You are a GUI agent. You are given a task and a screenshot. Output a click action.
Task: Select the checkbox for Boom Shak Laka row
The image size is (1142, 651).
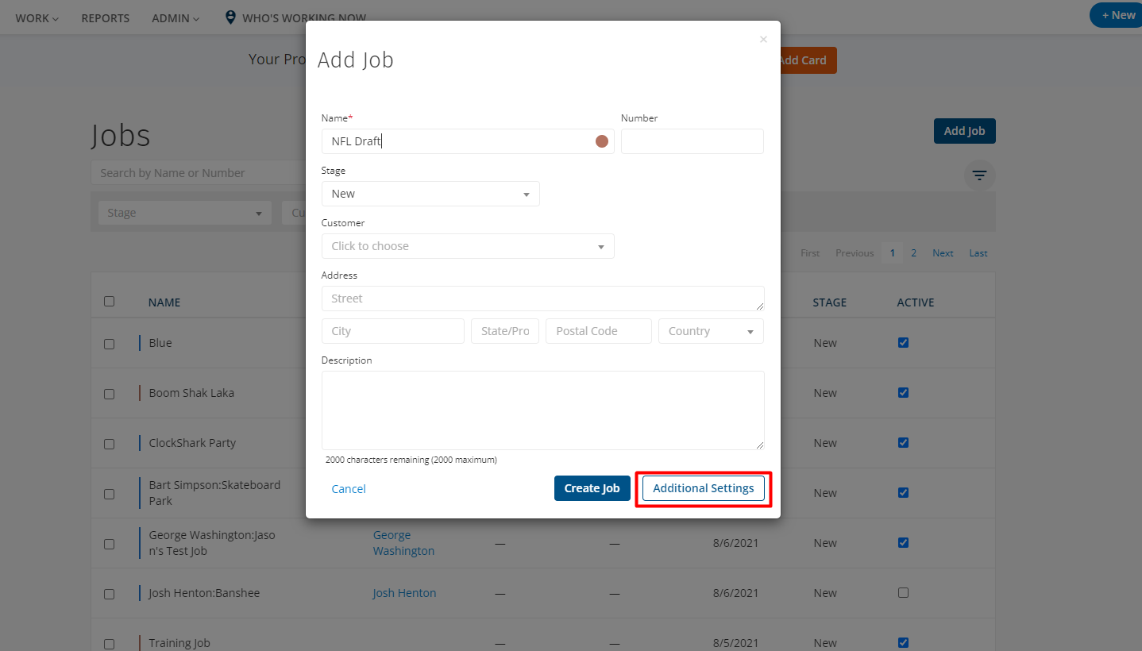109,394
